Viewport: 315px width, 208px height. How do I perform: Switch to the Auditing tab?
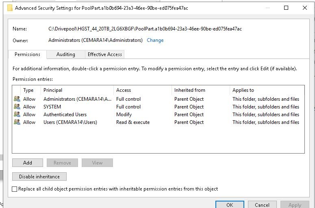tap(66, 54)
